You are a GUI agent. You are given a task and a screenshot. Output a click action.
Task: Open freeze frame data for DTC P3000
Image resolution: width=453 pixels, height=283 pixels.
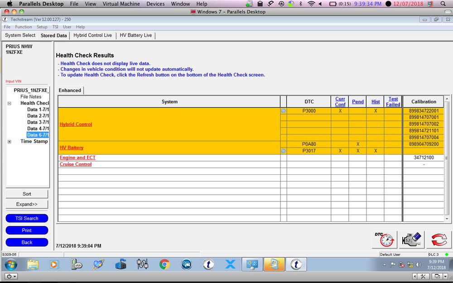tap(284, 111)
